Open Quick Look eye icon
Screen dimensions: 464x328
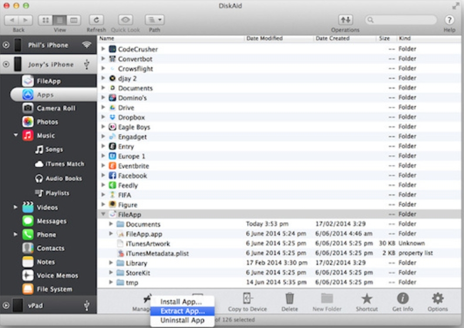click(x=126, y=20)
